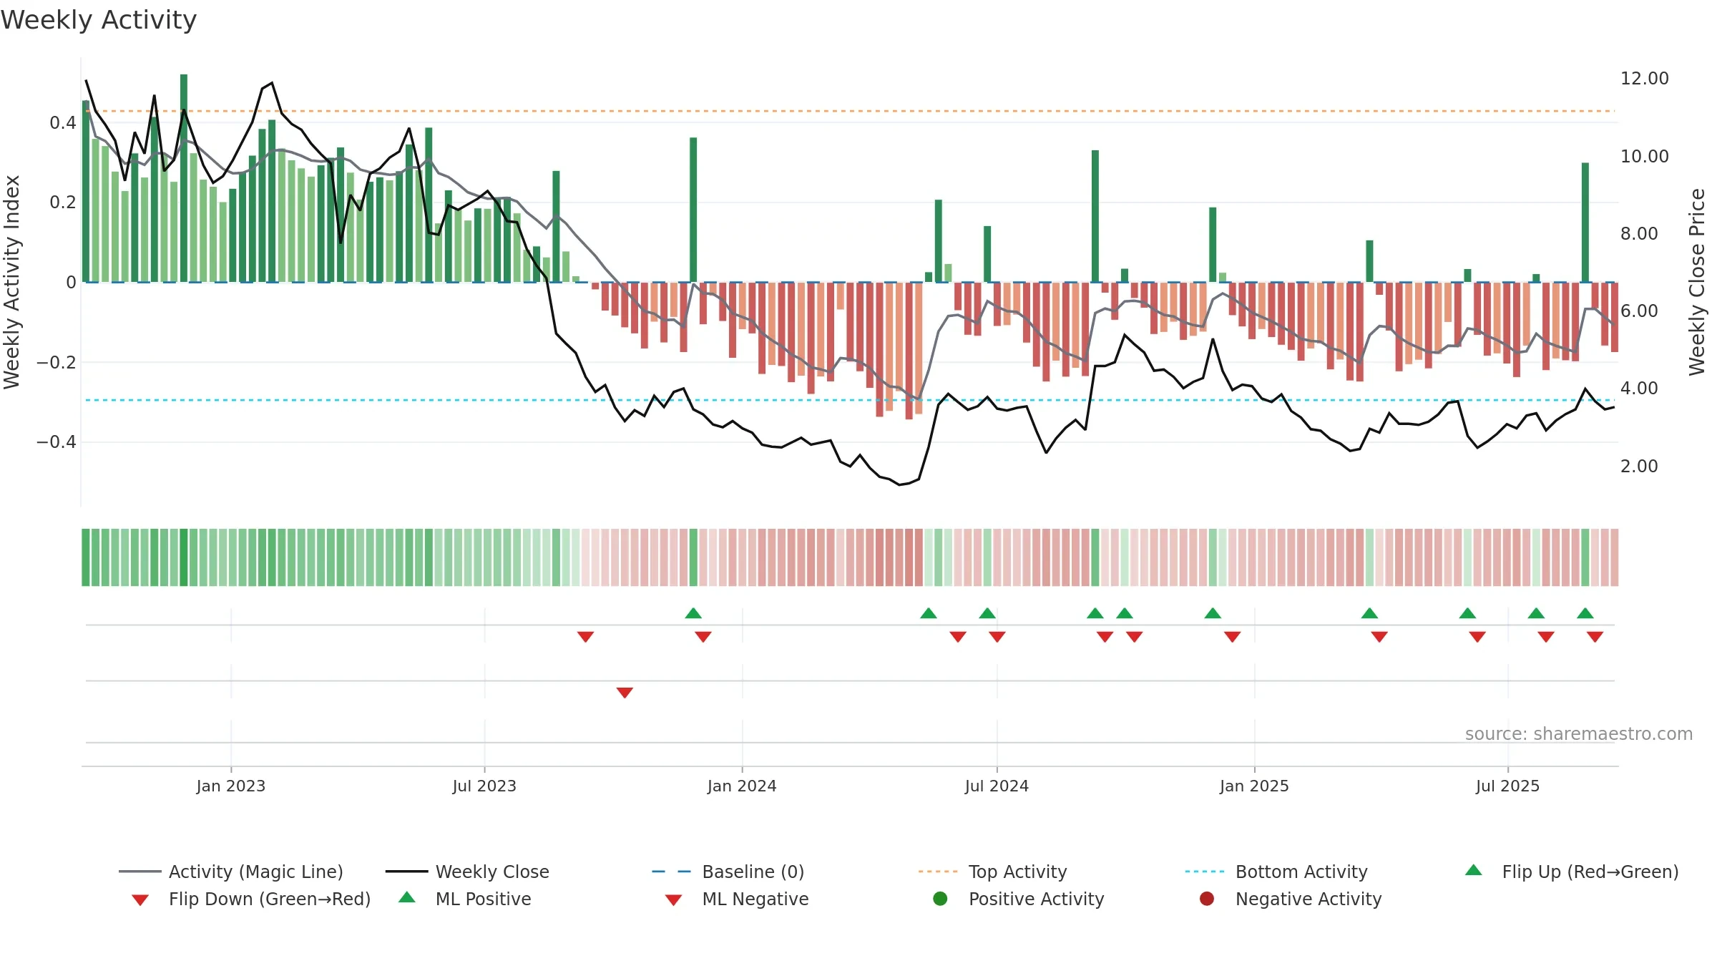Click the Weekly Activity chart title
1717x966 pixels.
point(99,20)
